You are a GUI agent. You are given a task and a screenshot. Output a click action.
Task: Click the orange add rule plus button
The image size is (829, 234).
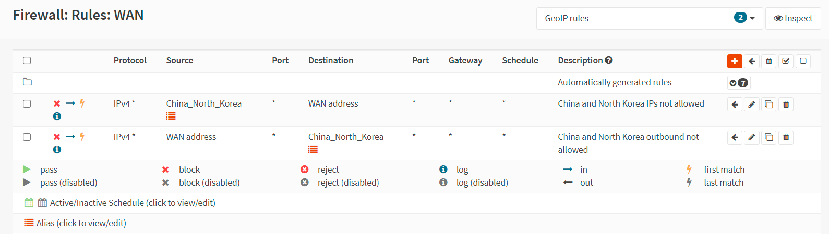pos(735,61)
